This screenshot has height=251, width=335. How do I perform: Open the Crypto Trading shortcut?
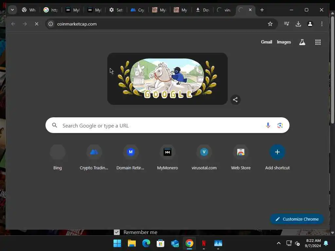click(94, 158)
